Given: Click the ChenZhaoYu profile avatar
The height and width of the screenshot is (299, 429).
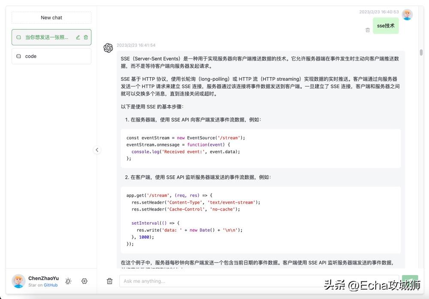Looking at the screenshot, I should click(x=18, y=281).
